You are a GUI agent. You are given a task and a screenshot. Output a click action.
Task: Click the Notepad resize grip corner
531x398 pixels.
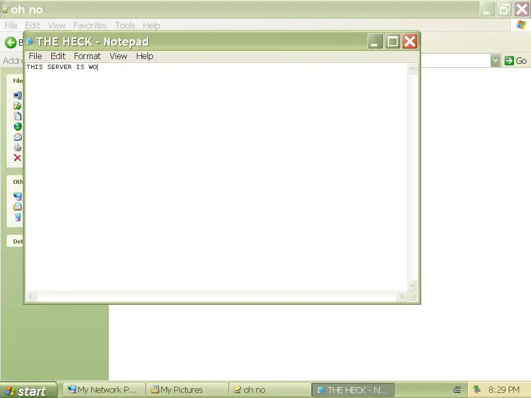(x=413, y=297)
